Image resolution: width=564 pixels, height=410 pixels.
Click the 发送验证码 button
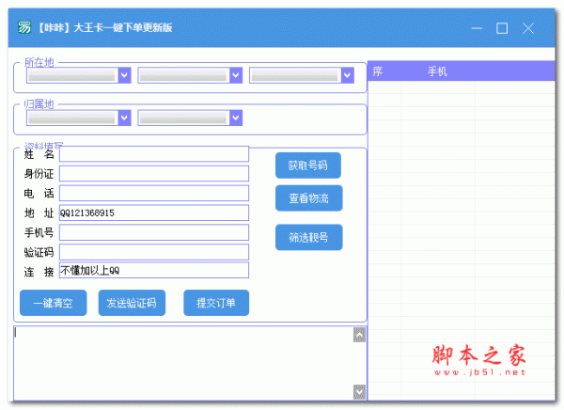[x=132, y=303]
